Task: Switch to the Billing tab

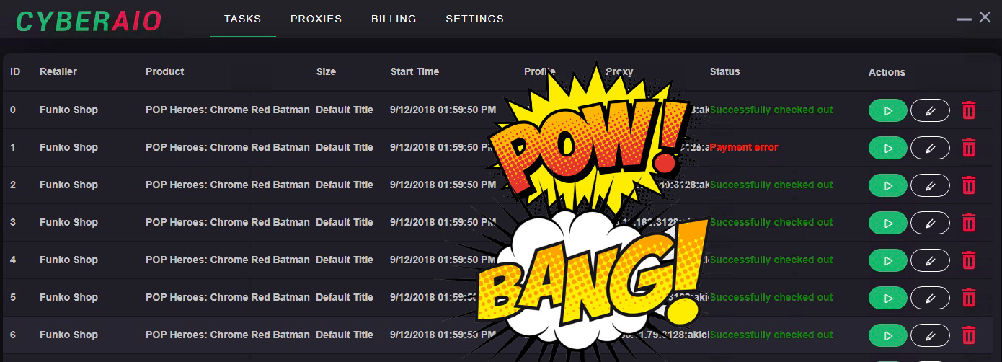Action: click(394, 19)
